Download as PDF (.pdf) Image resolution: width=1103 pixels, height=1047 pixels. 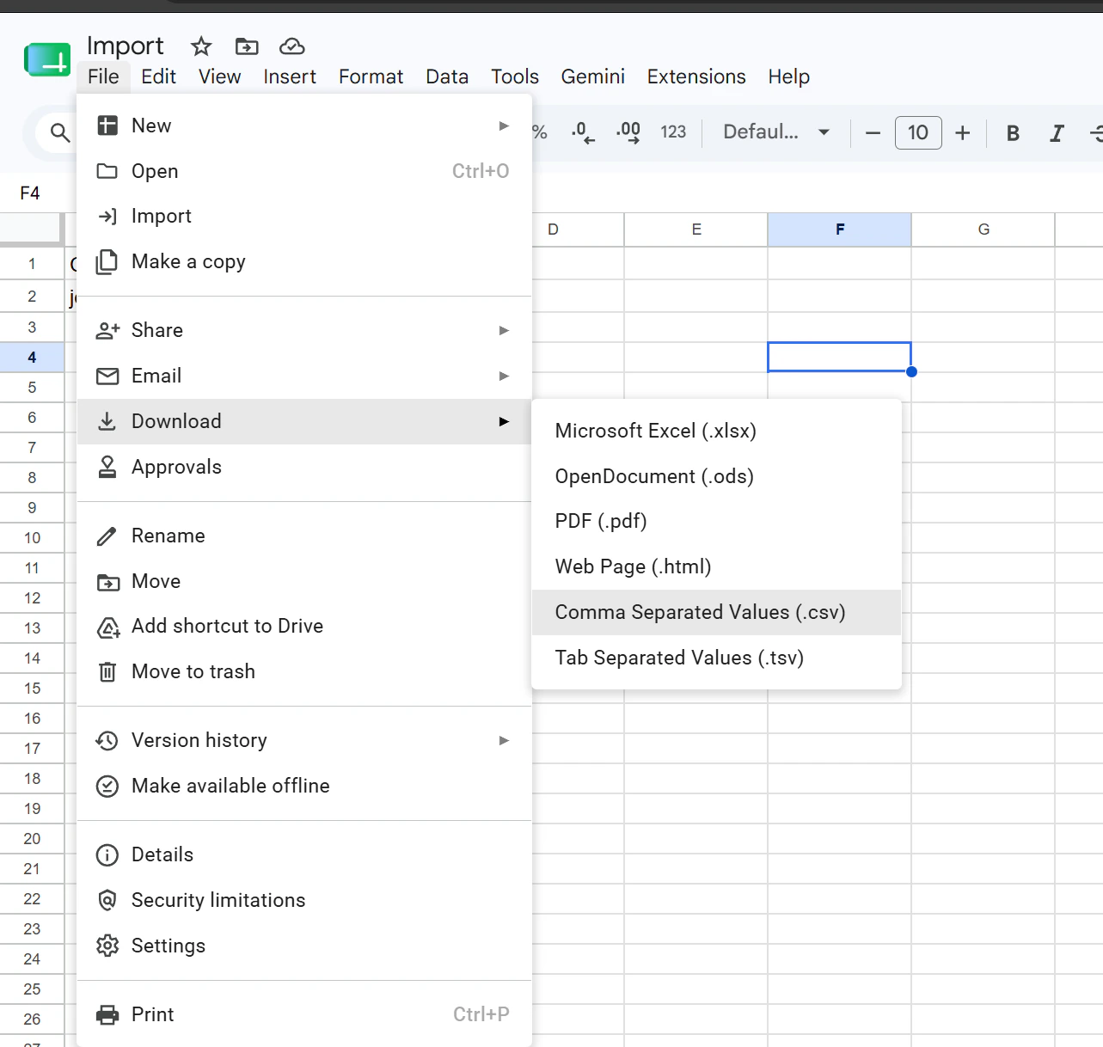pos(716,521)
